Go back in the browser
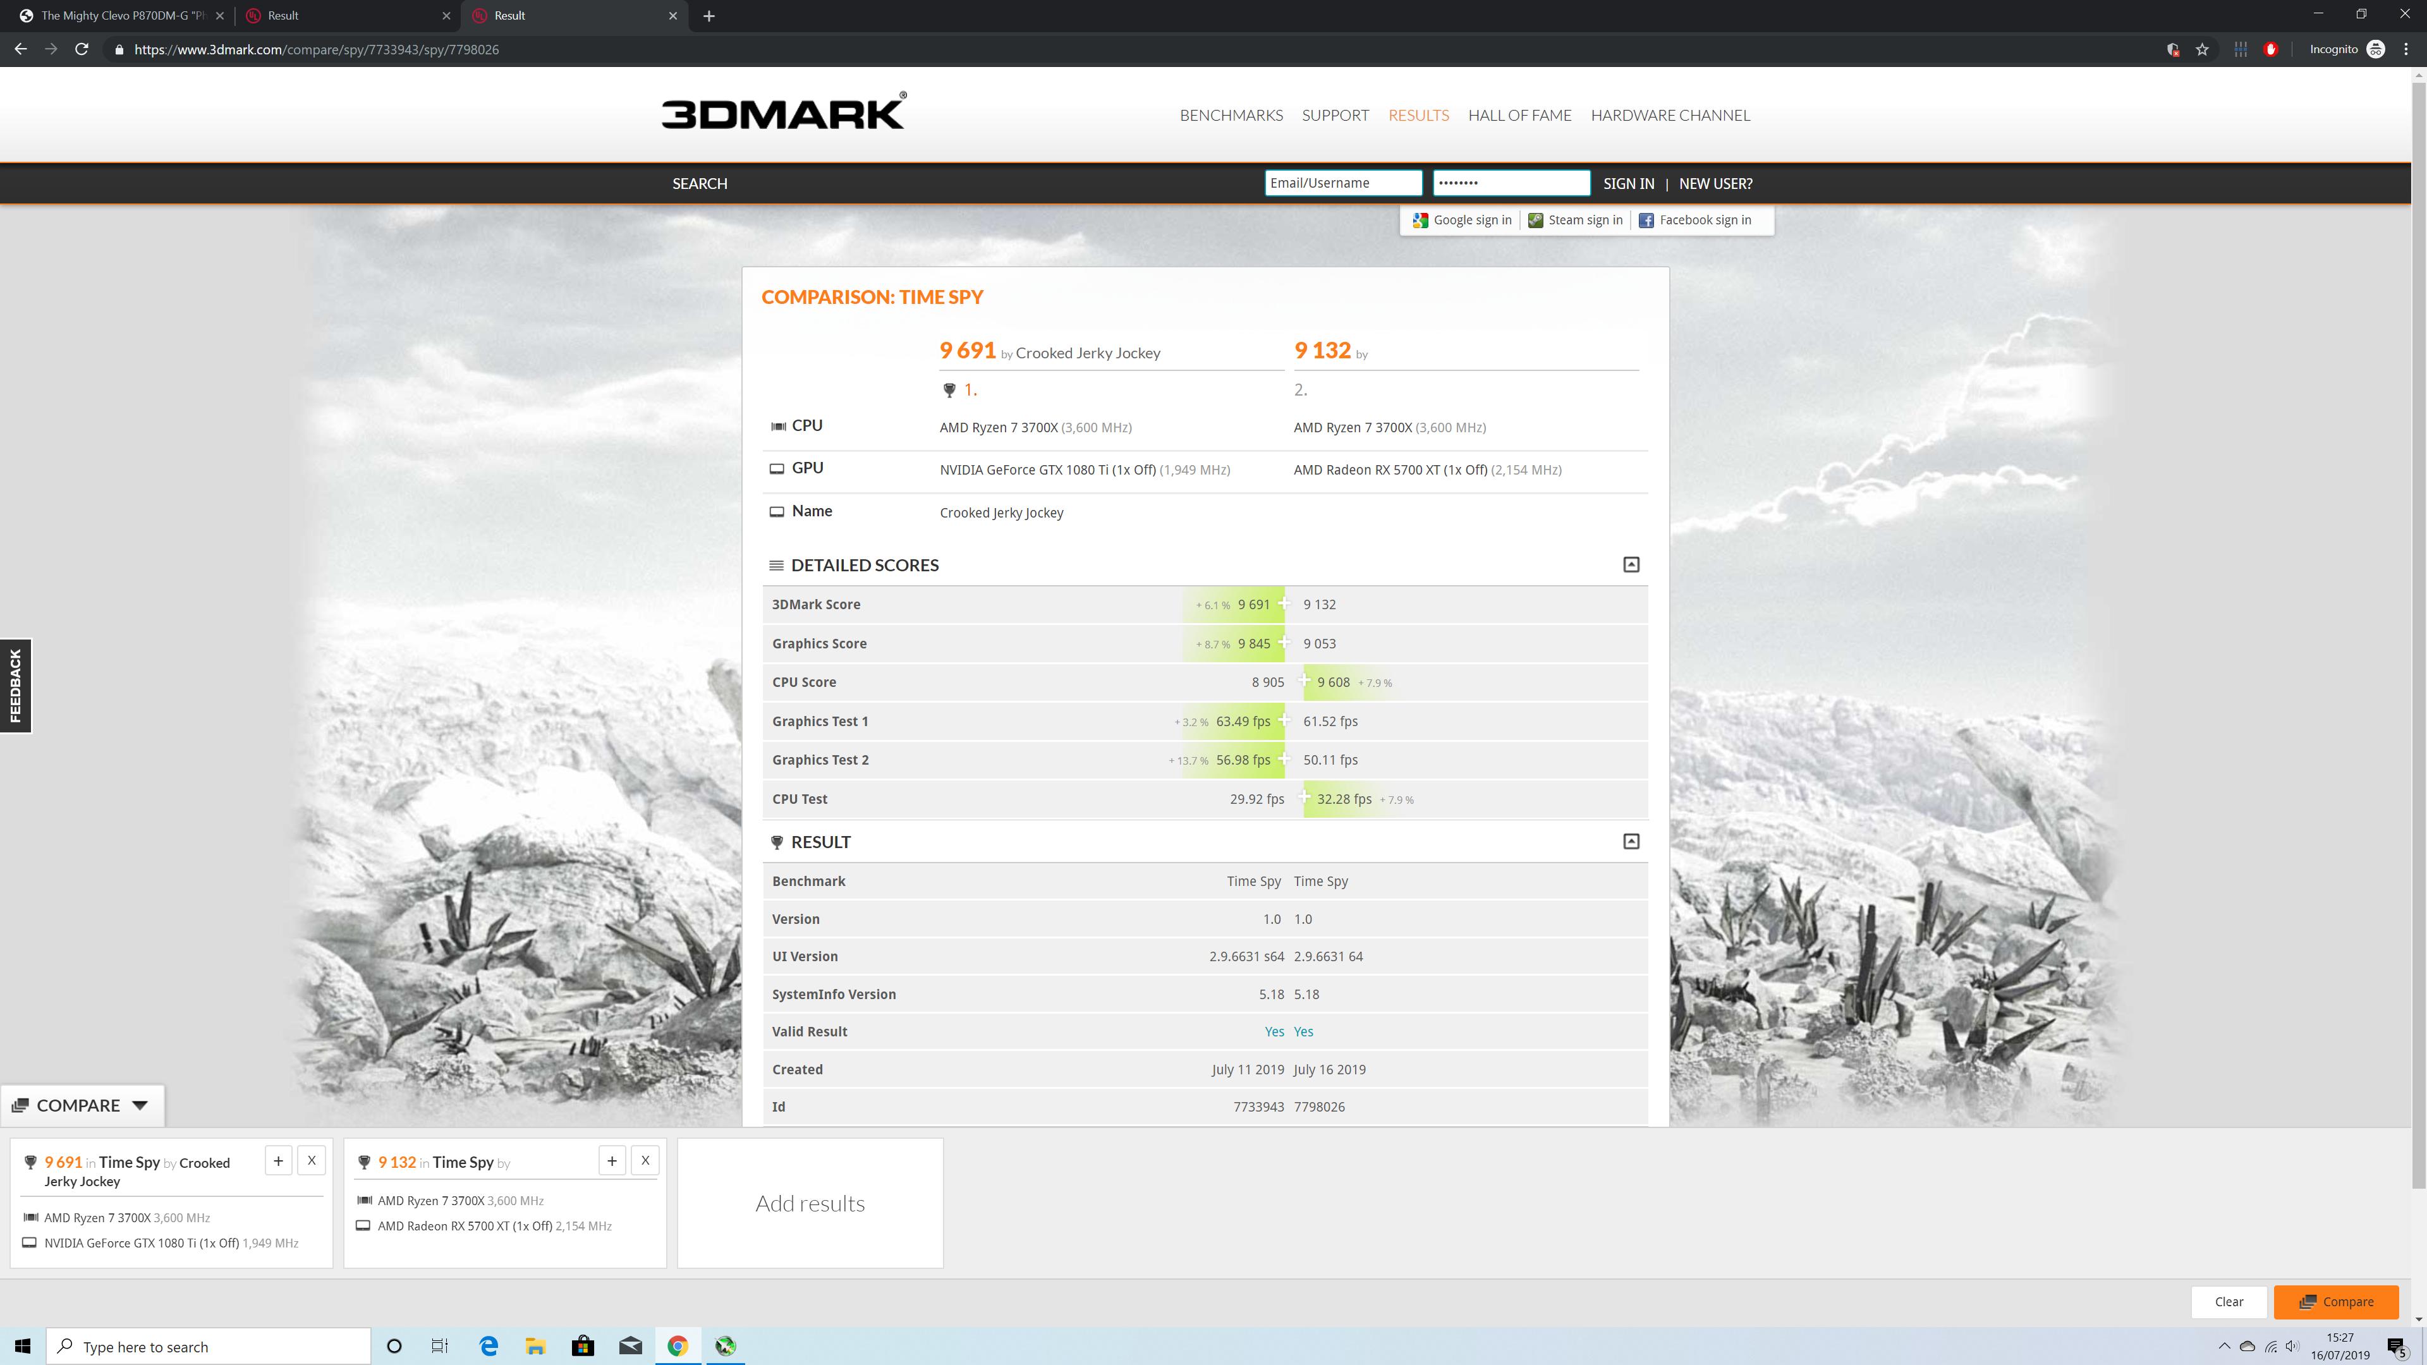The image size is (2427, 1365). (x=21, y=49)
